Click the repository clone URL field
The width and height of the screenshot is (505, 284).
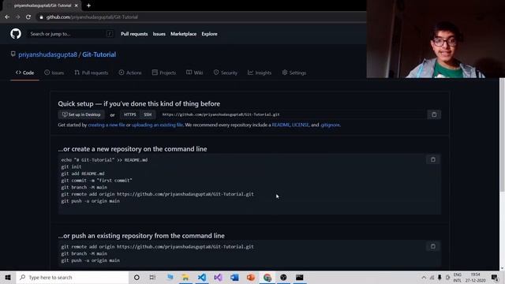tap(293, 114)
